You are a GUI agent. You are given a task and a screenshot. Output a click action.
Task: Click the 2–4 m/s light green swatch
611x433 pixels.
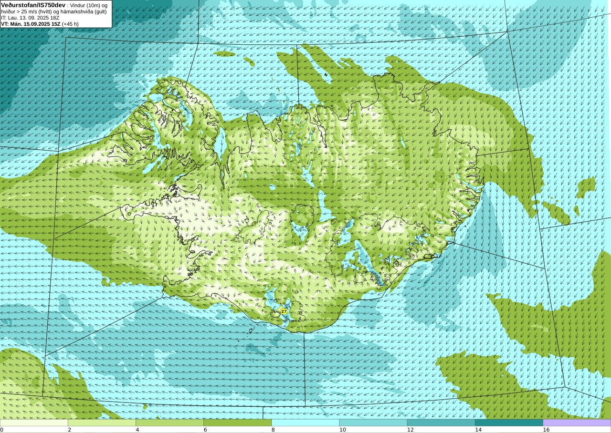coord(102,423)
